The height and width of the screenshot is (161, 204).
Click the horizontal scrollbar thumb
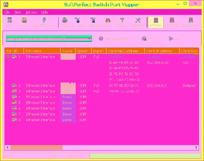click(x=36, y=147)
